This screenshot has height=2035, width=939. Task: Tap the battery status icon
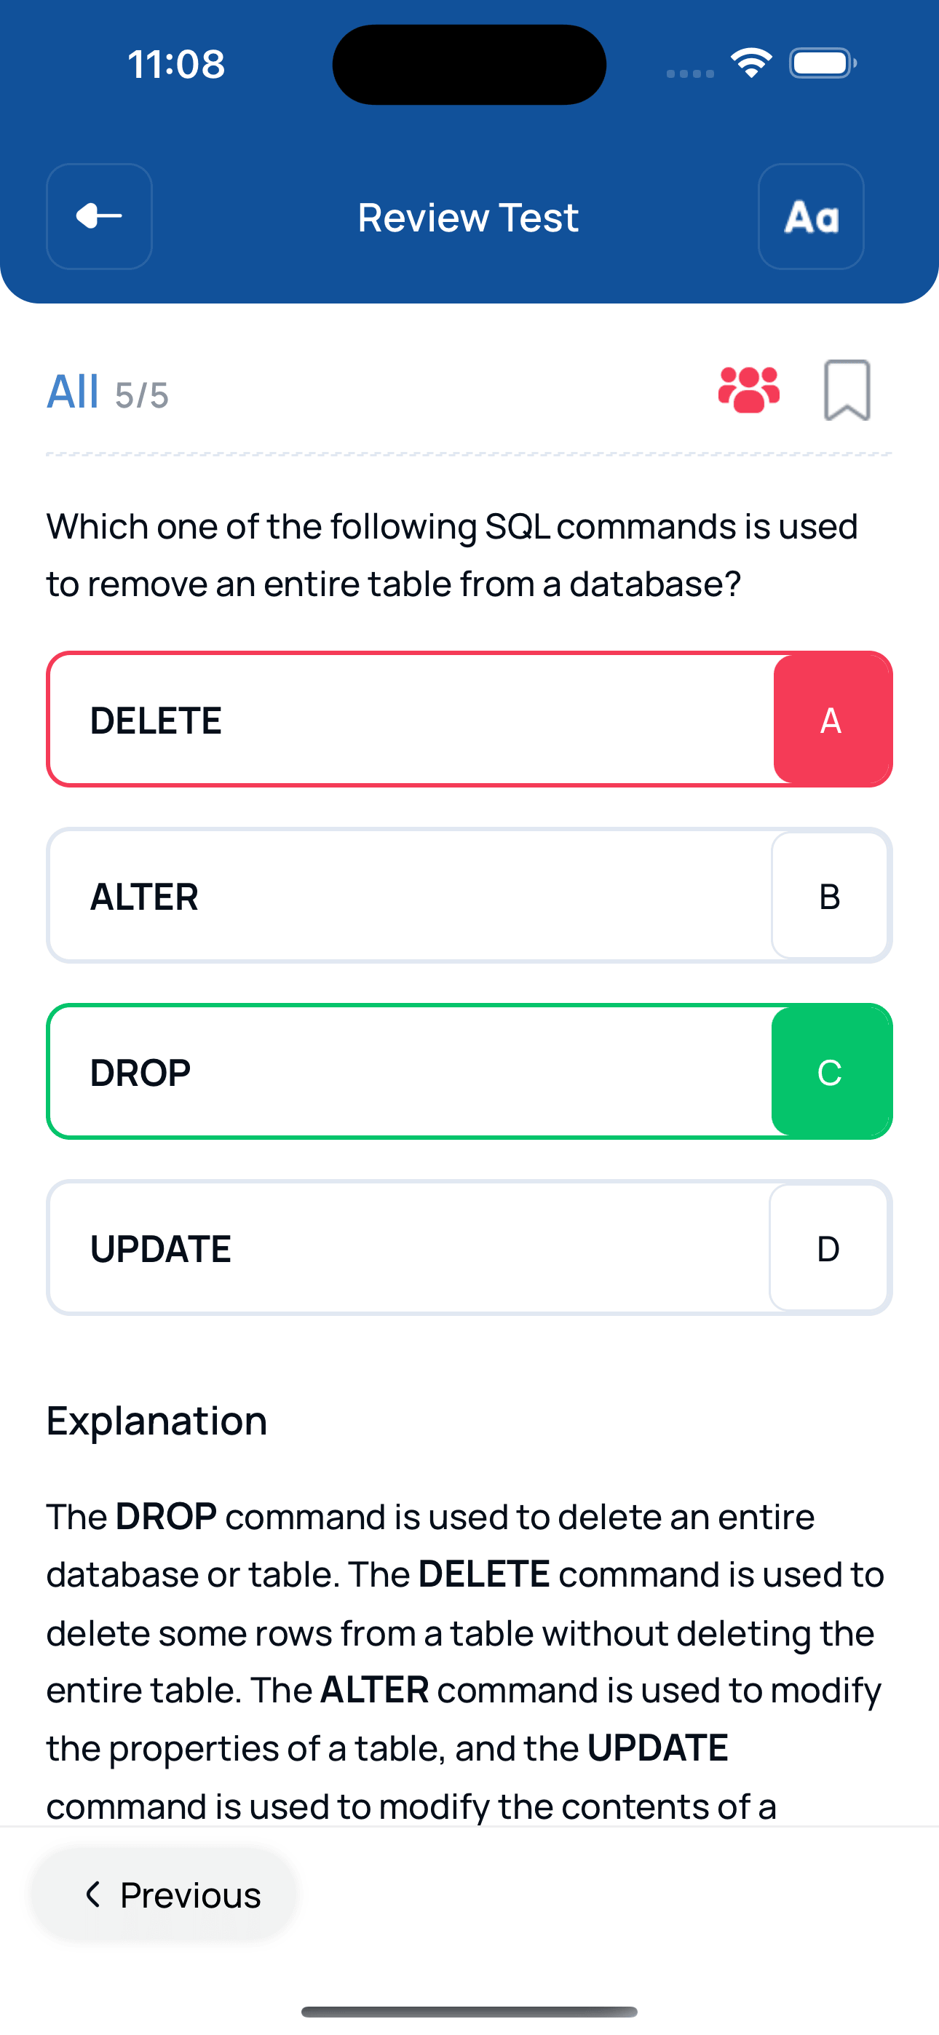pyautogui.click(x=822, y=63)
